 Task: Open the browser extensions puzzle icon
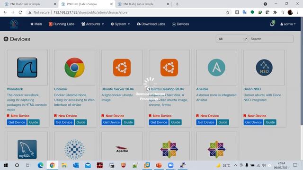275,12
